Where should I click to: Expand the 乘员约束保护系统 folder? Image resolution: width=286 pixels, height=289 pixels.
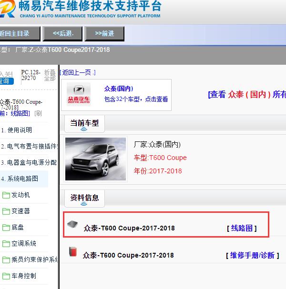click(x=30, y=260)
